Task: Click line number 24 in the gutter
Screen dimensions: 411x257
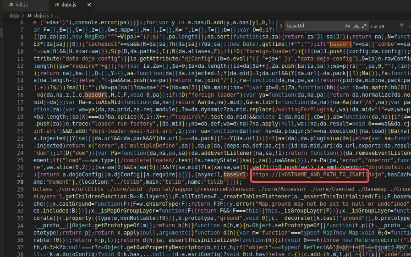Action: 21,153
